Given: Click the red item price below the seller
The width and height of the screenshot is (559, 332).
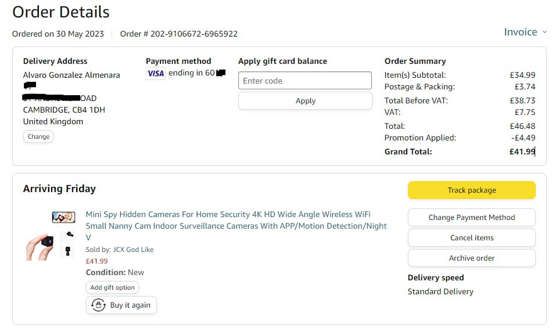Looking at the screenshot, I should tap(96, 261).
